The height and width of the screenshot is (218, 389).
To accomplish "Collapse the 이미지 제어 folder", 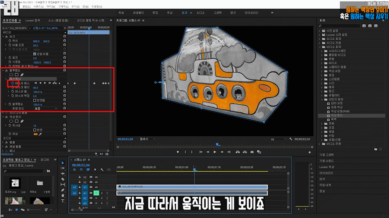I will pos(322,100).
